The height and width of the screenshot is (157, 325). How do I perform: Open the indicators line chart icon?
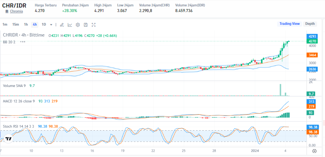[x=70, y=25]
